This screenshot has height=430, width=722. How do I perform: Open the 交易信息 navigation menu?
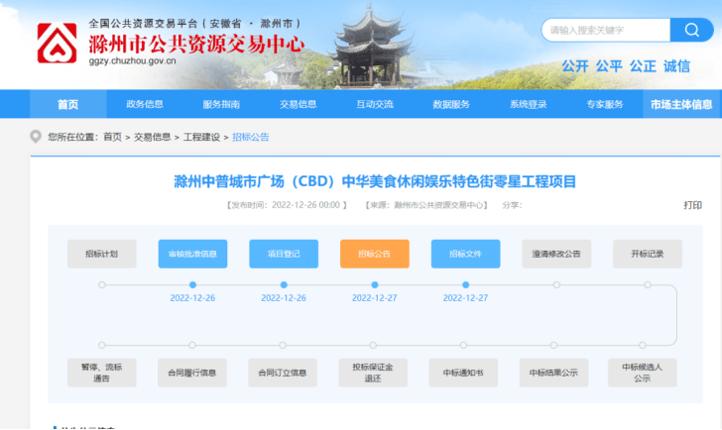298,104
